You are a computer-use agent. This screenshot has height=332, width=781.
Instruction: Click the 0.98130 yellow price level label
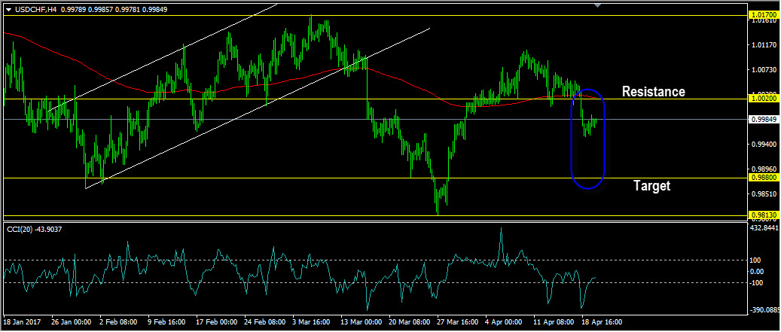[764, 215]
